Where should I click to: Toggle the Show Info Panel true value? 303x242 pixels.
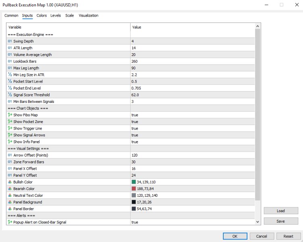tap(135, 142)
